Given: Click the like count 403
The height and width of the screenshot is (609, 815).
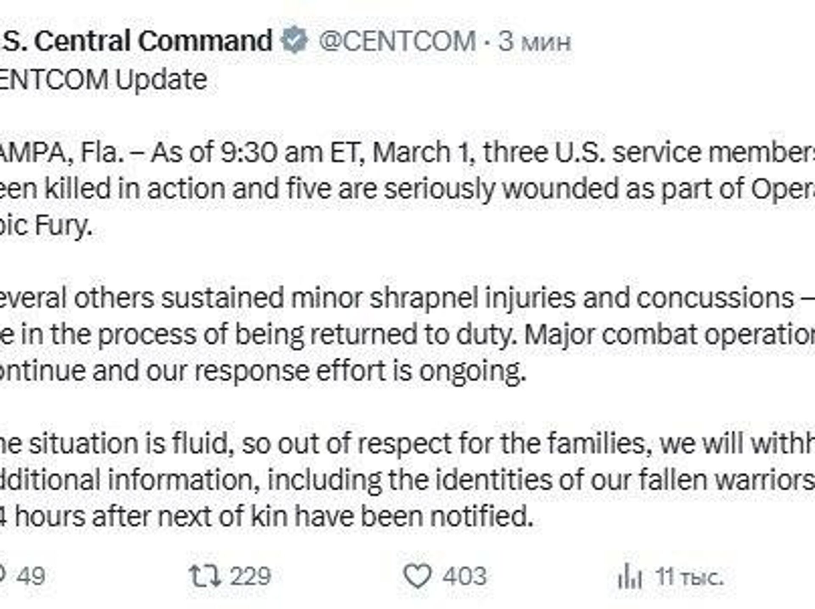Looking at the screenshot, I should [464, 576].
